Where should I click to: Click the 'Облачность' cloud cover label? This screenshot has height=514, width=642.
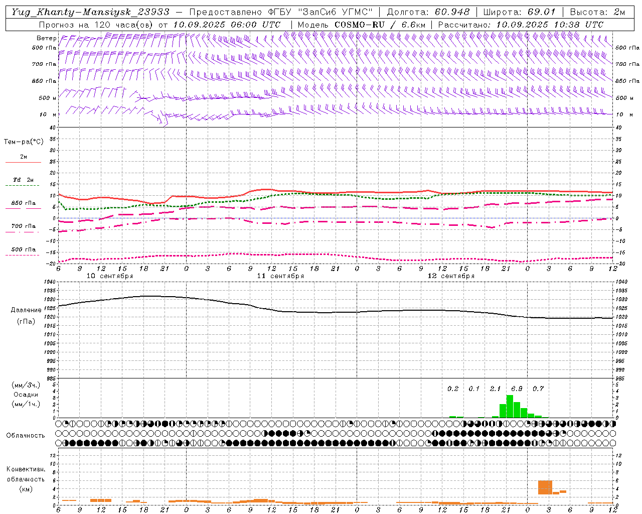26,435
